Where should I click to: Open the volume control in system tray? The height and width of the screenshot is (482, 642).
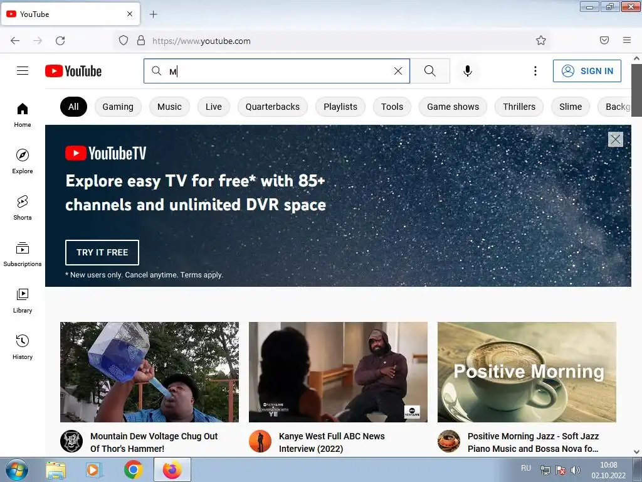pyautogui.click(x=576, y=470)
